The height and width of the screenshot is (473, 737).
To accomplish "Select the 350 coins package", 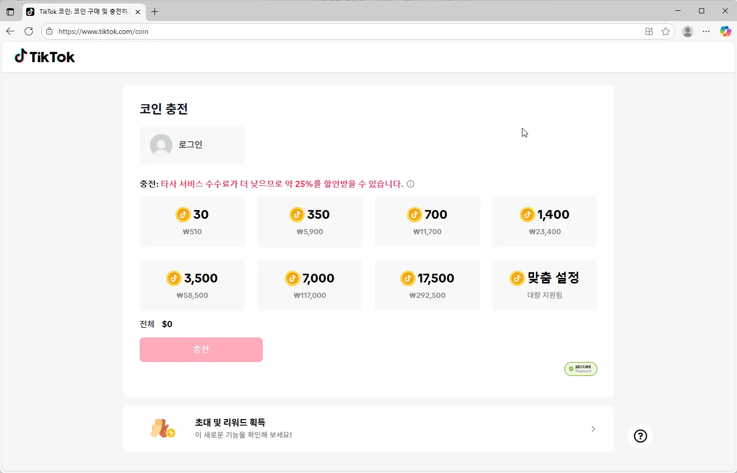I will 309,221.
